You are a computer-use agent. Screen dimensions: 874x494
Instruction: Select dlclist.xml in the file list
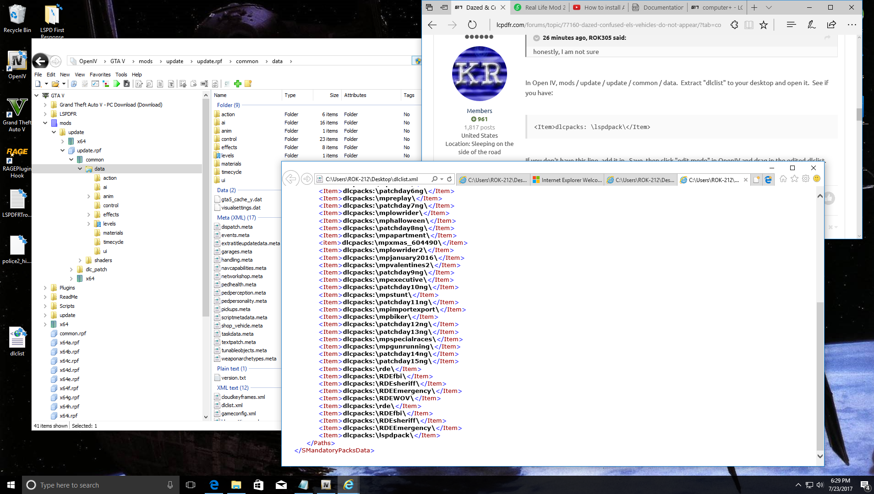(x=232, y=405)
